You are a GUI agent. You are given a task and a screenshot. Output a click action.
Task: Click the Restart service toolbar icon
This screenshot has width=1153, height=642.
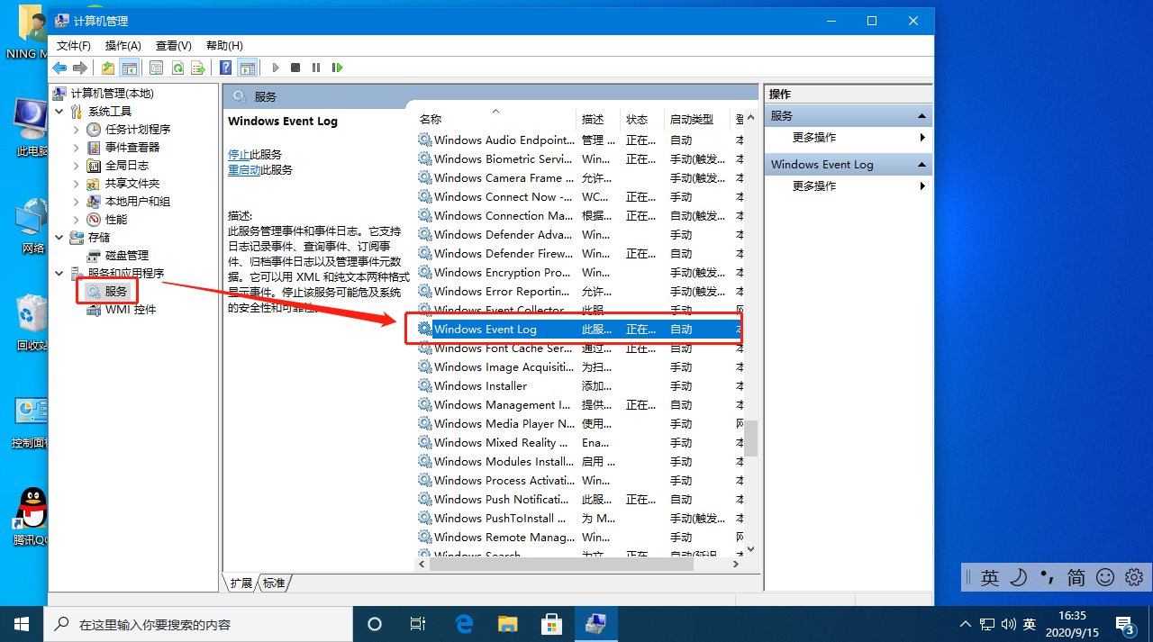pos(337,68)
